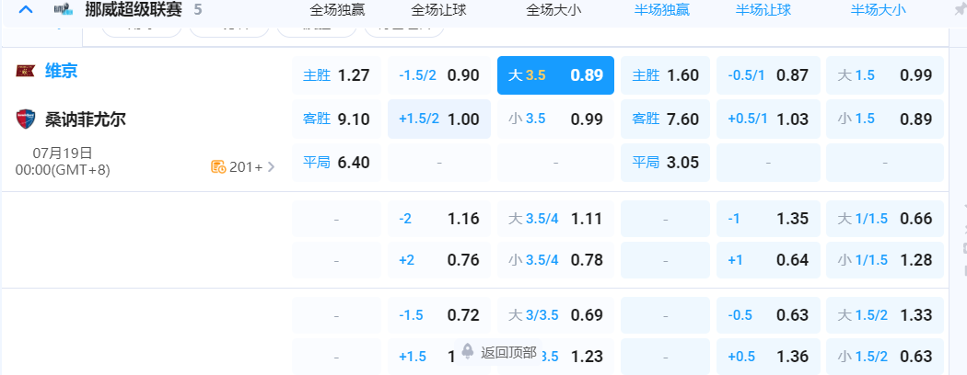Select the 全场让球 column header
Viewport: 967px width, 375px height.
[438, 10]
